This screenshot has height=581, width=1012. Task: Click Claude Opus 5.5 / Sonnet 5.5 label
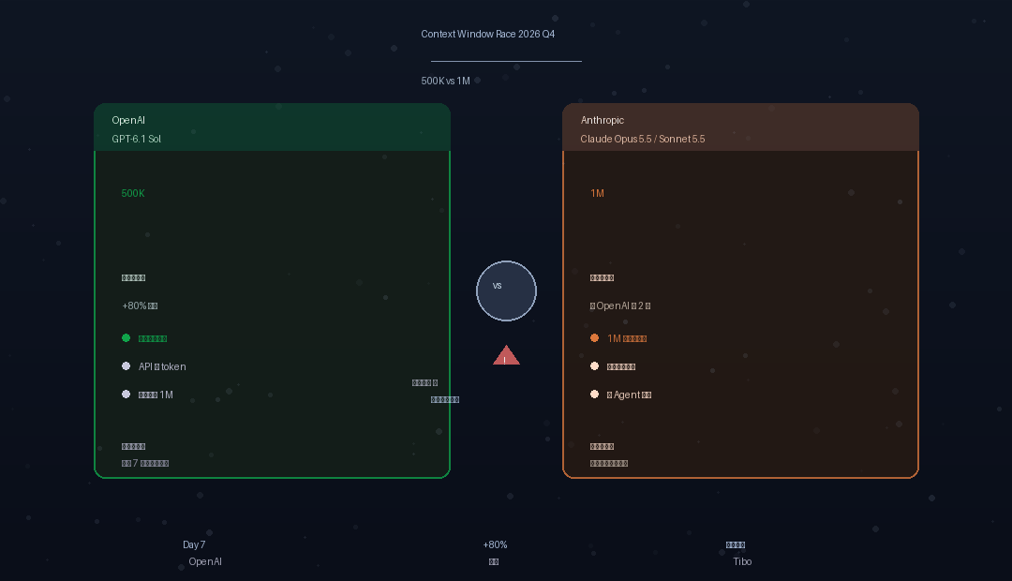tap(642, 139)
